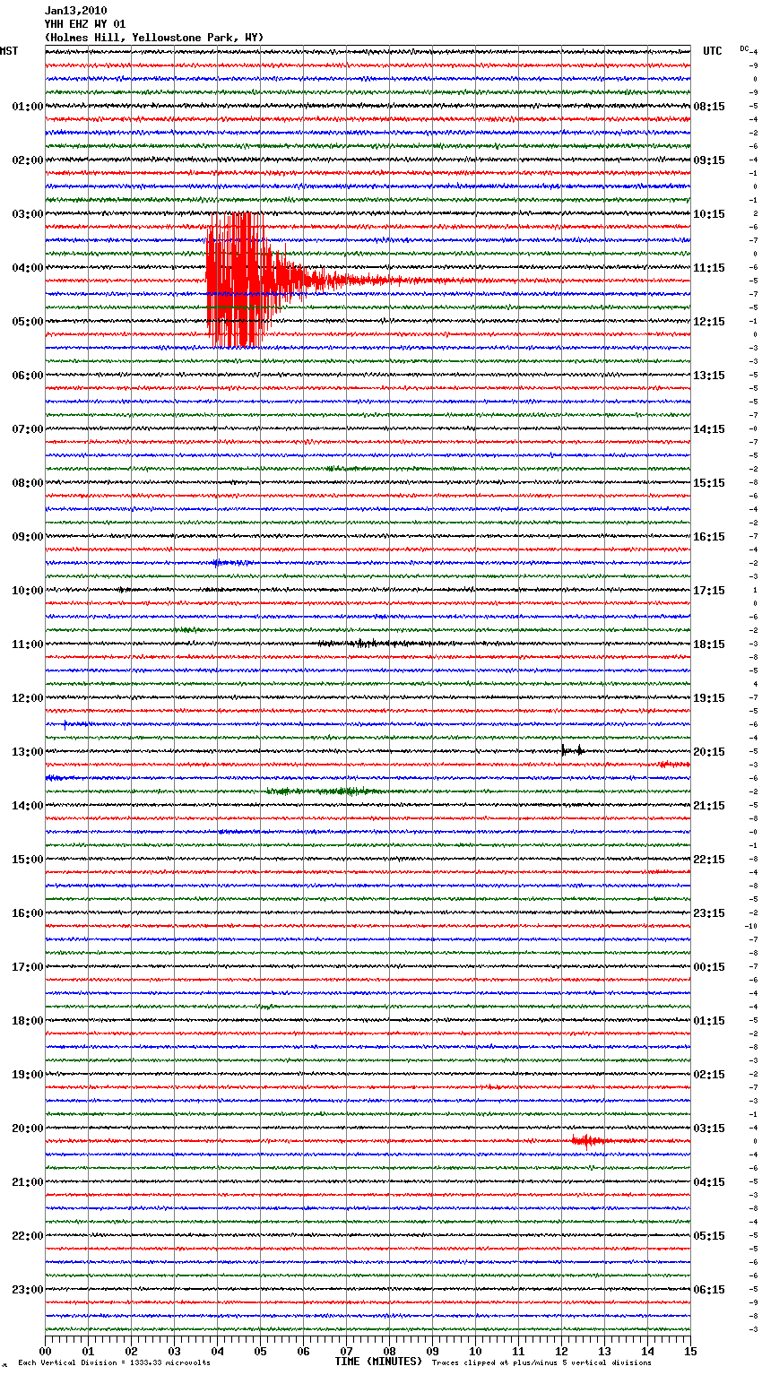This screenshot has width=762, height=1375.
Task: Click the 11:15 UTC time label
Action: pyautogui.click(x=709, y=268)
